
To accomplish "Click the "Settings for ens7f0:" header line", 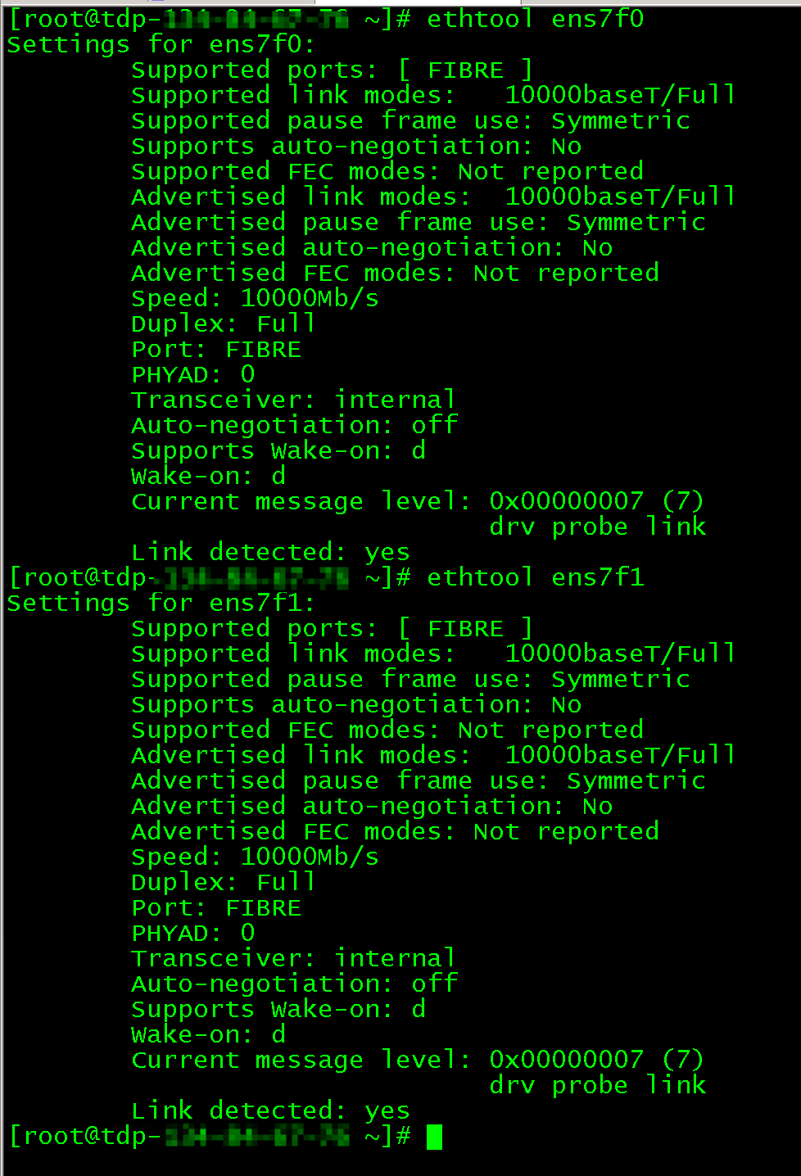I will pyautogui.click(x=161, y=44).
